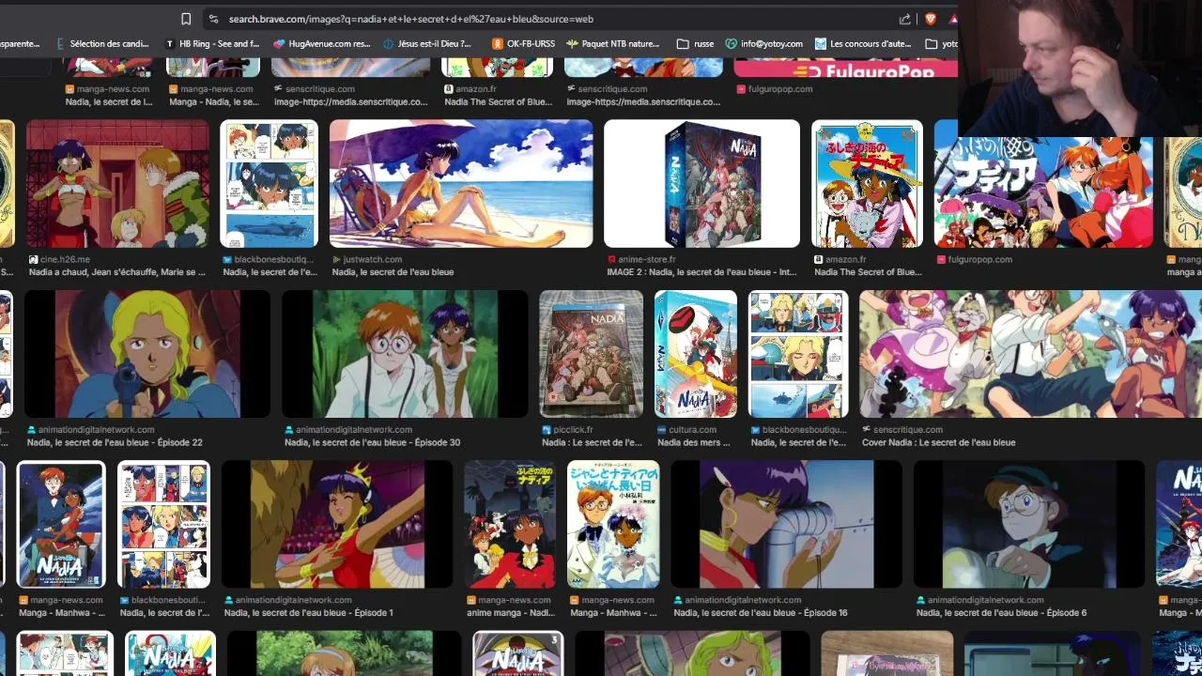The height and width of the screenshot is (676, 1202).
Task: Click the share icon in the address bar
Action: click(904, 19)
